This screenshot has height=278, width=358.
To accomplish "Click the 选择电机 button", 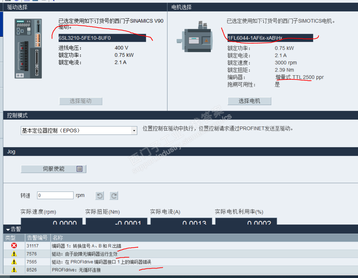I will tap(249, 101).
